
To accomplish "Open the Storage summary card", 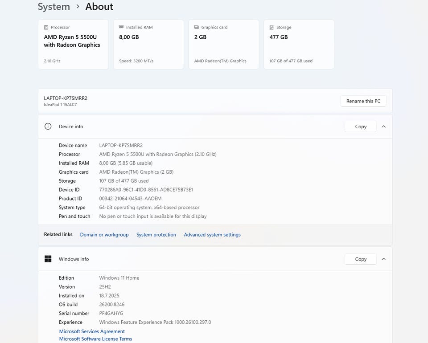I will click(299, 44).
